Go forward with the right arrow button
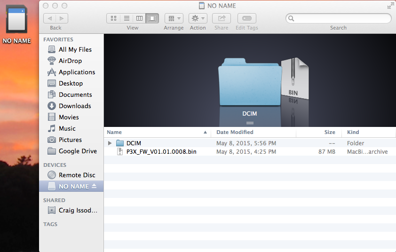Viewport: 396px width, 252px height. tap(62, 18)
